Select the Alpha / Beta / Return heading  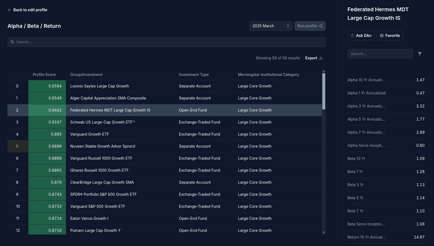34,26
